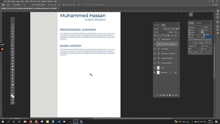
Task: Toggle Show Transform Controls checkbox
Action: point(31,5)
